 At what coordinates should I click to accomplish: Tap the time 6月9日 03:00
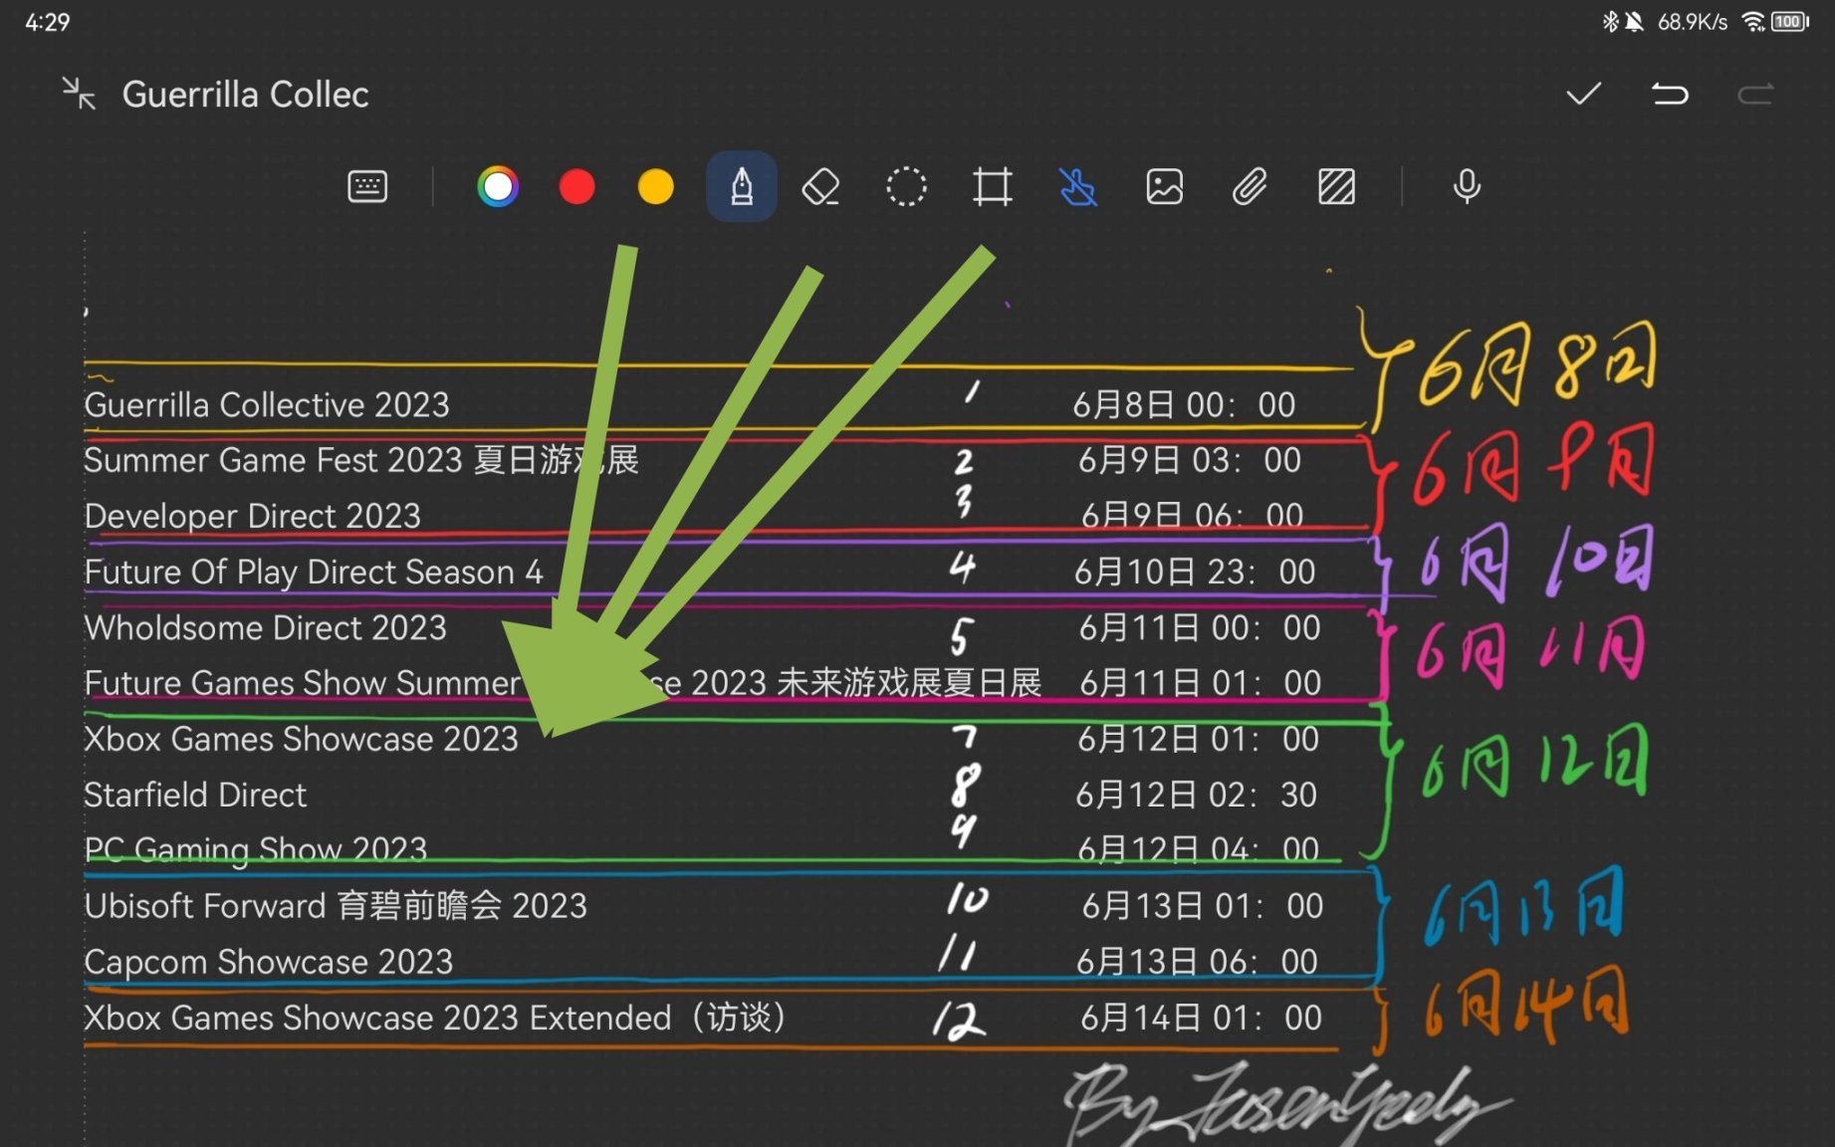pyautogui.click(x=1190, y=460)
